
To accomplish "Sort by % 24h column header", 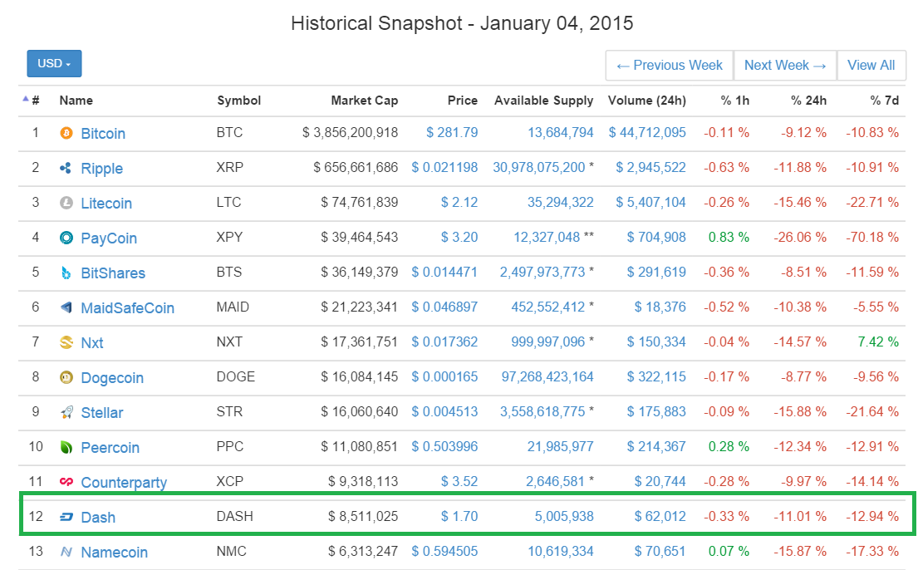I will click(808, 101).
